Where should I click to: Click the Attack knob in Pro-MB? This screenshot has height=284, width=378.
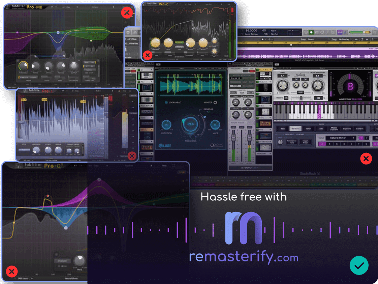[x=49, y=66]
